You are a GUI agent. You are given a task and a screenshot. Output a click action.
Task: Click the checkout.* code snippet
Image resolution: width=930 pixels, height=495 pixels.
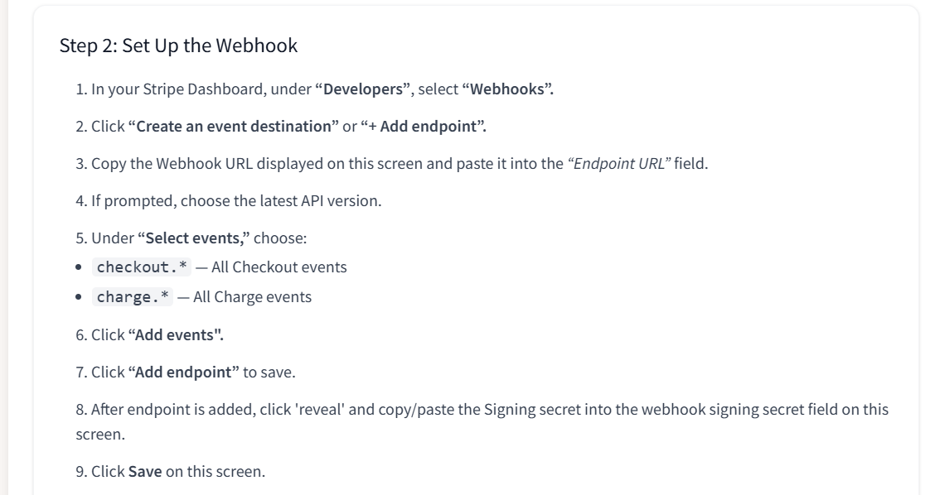pyautogui.click(x=142, y=267)
